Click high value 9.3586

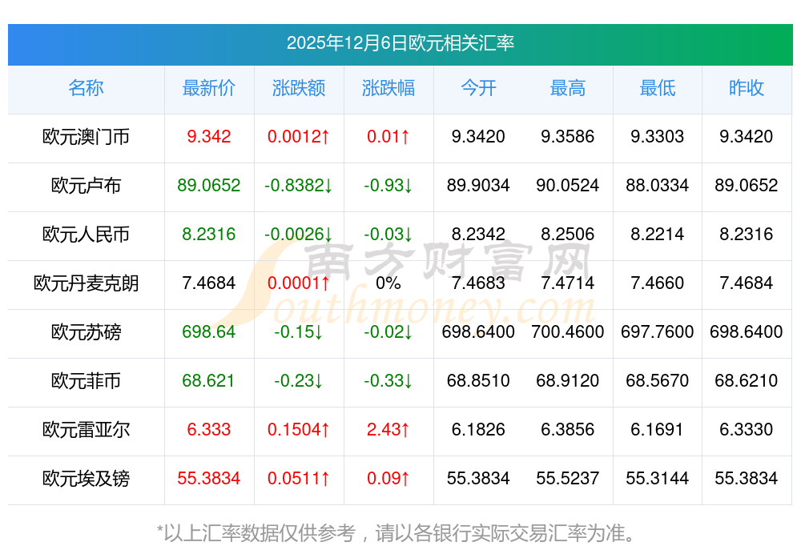(x=568, y=137)
